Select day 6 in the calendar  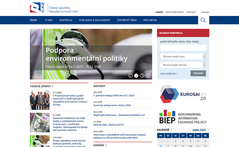(161, 146)
